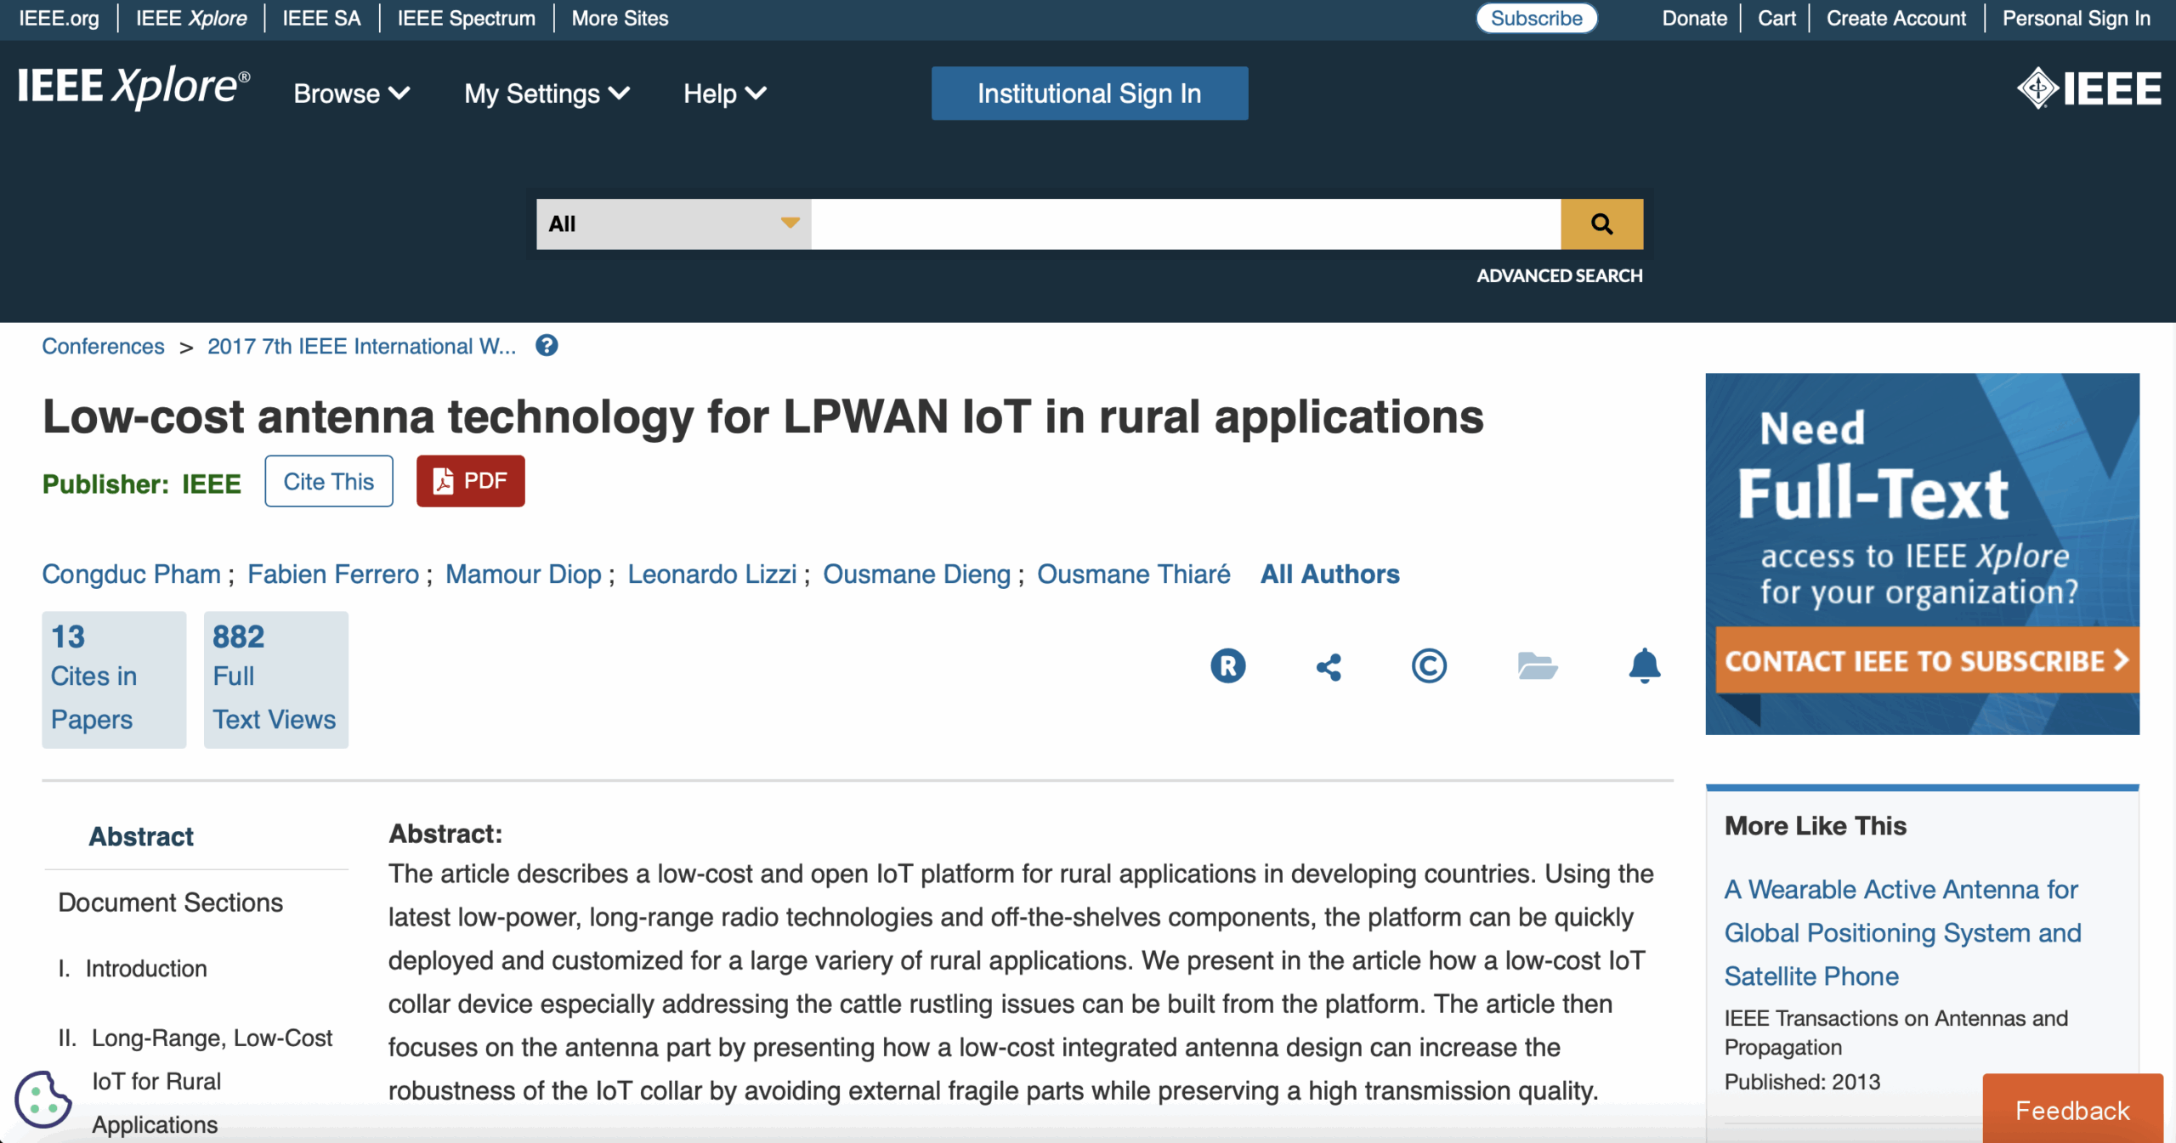The image size is (2176, 1143).
Task: Open cookie preferences icon
Action: coord(42,1100)
